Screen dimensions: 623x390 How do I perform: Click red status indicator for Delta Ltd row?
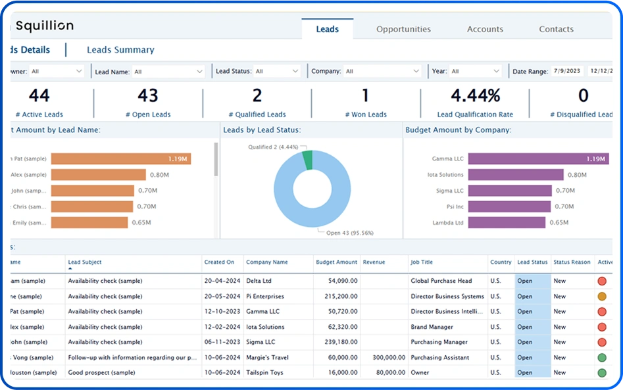pyautogui.click(x=601, y=281)
